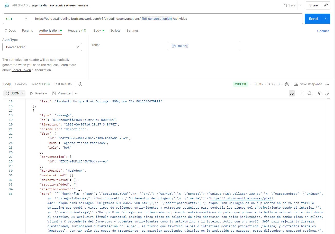Viewport: 335px width, 234px height.
Task: Switch to Preview view
Action: click(x=39, y=93)
